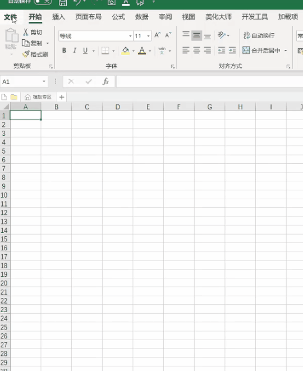Image resolution: width=303 pixels, height=371 pixels.
Task: Align text to the left
Action: [186, 51]
